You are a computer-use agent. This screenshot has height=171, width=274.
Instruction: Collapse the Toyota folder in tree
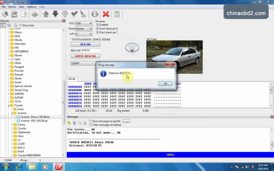9,105
